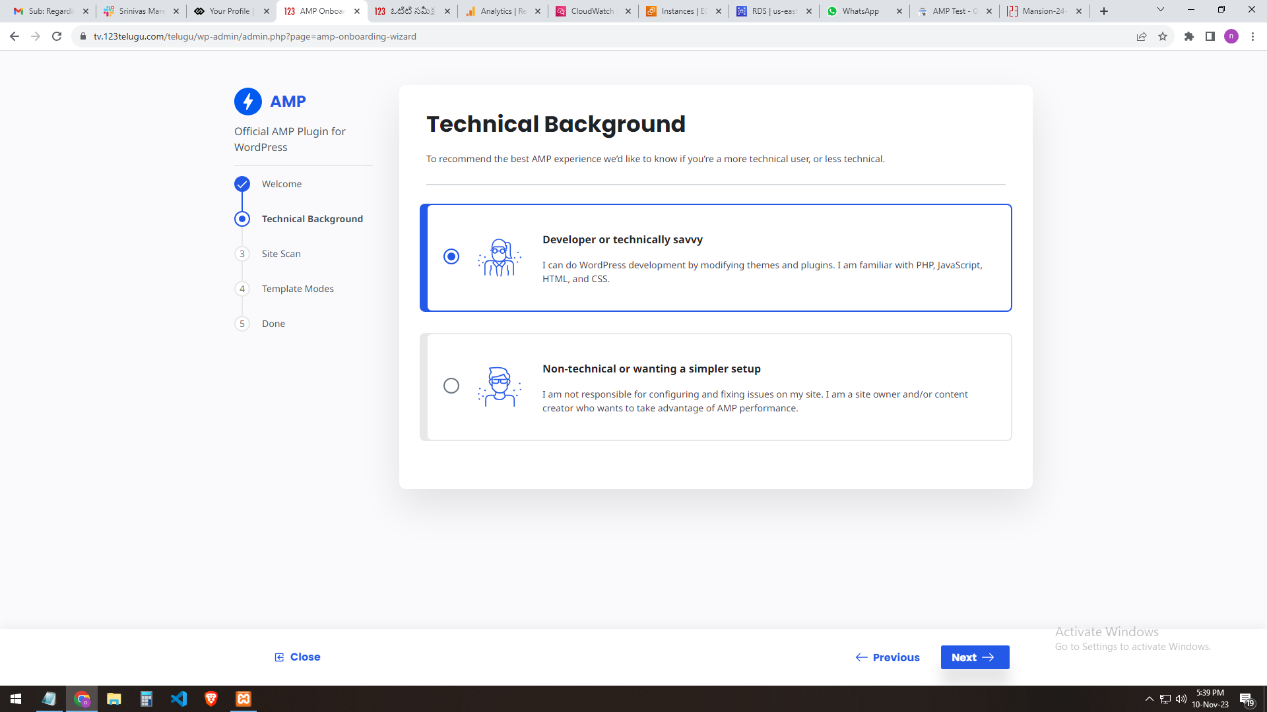Viewport: 1267px width, 712px height.
Task: Open Brave browser from the taskbar
Action: coord(211,699)
